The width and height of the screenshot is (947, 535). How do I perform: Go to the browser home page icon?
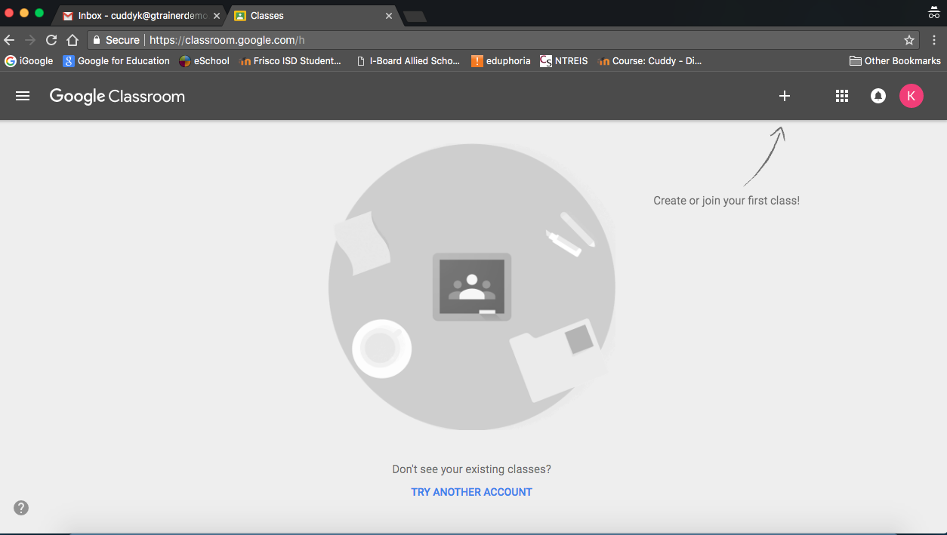(72, 40)
